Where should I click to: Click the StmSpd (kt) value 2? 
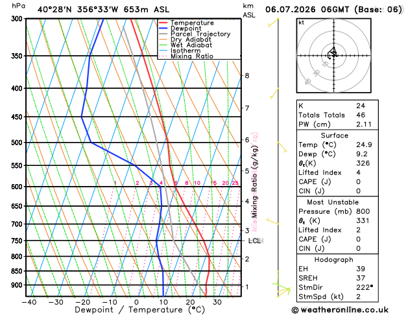pyautogui.click(x=358, y=297)
